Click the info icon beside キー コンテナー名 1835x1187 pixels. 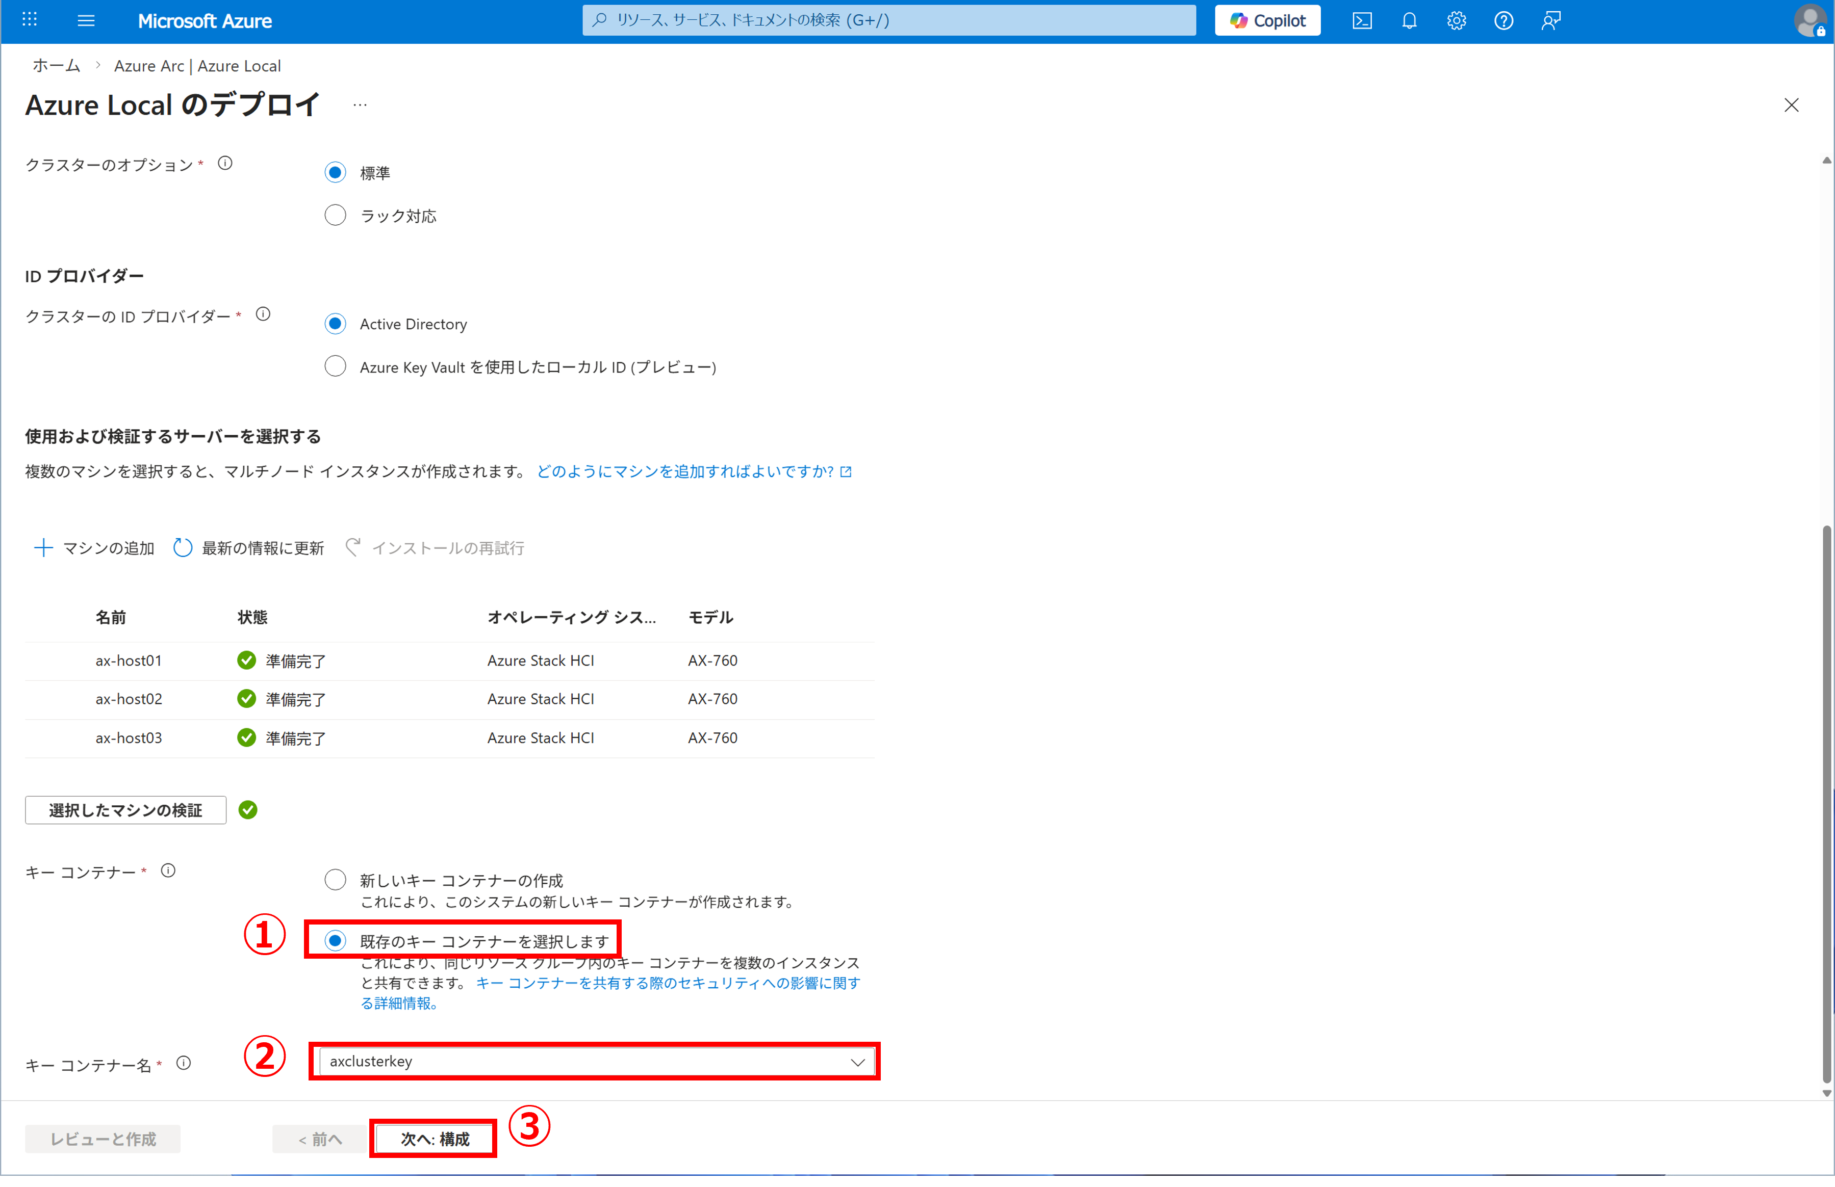click(x=184, y=1063)
